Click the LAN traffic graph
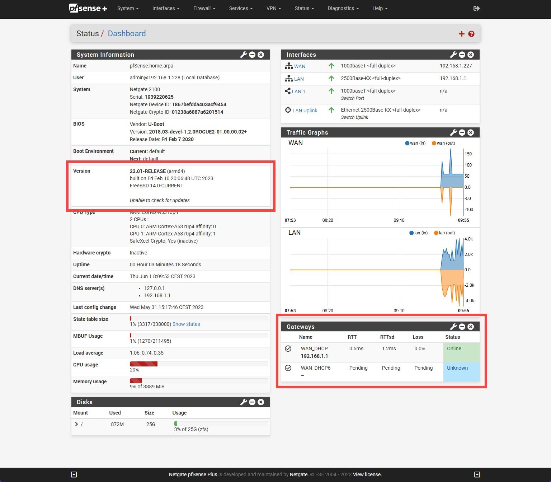Image resolution: width=551 pixels, height=482 pixels. point(377,272)
